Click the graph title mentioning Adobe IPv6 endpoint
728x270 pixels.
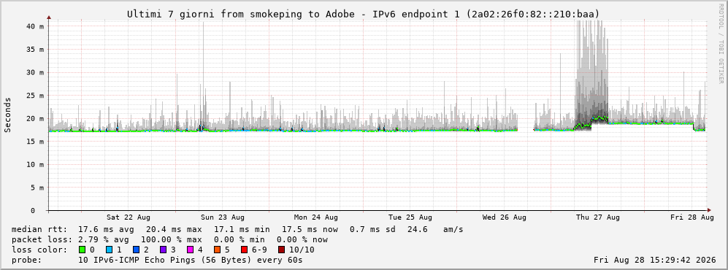tap(364, 15)
